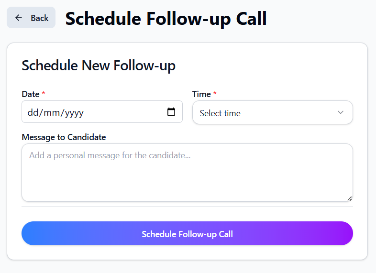Click the textarea resize handle icon
The width and height of the screenshot is (376, 273).
[350, 198]
